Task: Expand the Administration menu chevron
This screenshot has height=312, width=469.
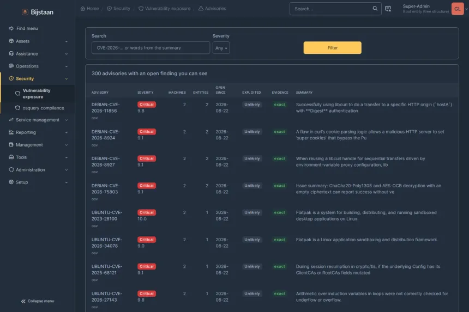Action: click(x=67, y=170)
